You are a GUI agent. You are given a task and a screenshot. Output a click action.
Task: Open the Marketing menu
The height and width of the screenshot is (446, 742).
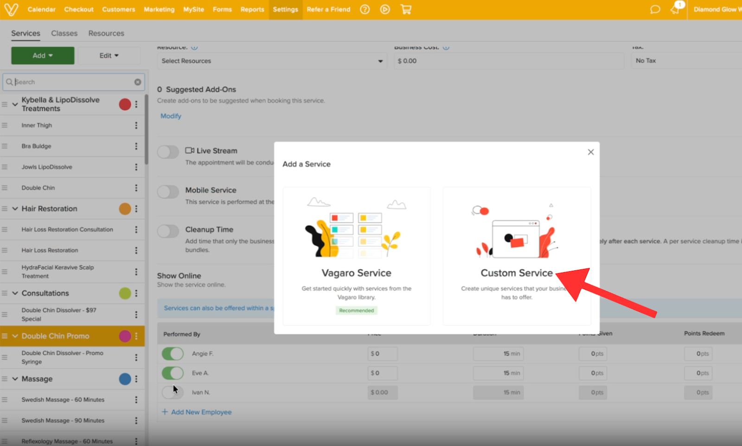[x=159, y=9]
